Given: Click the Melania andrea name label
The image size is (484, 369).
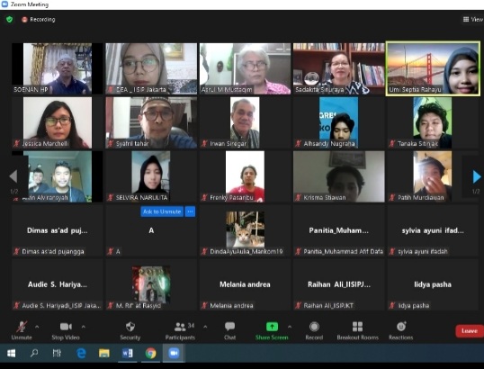Looking at the screenshot, I should coord(231,306).
